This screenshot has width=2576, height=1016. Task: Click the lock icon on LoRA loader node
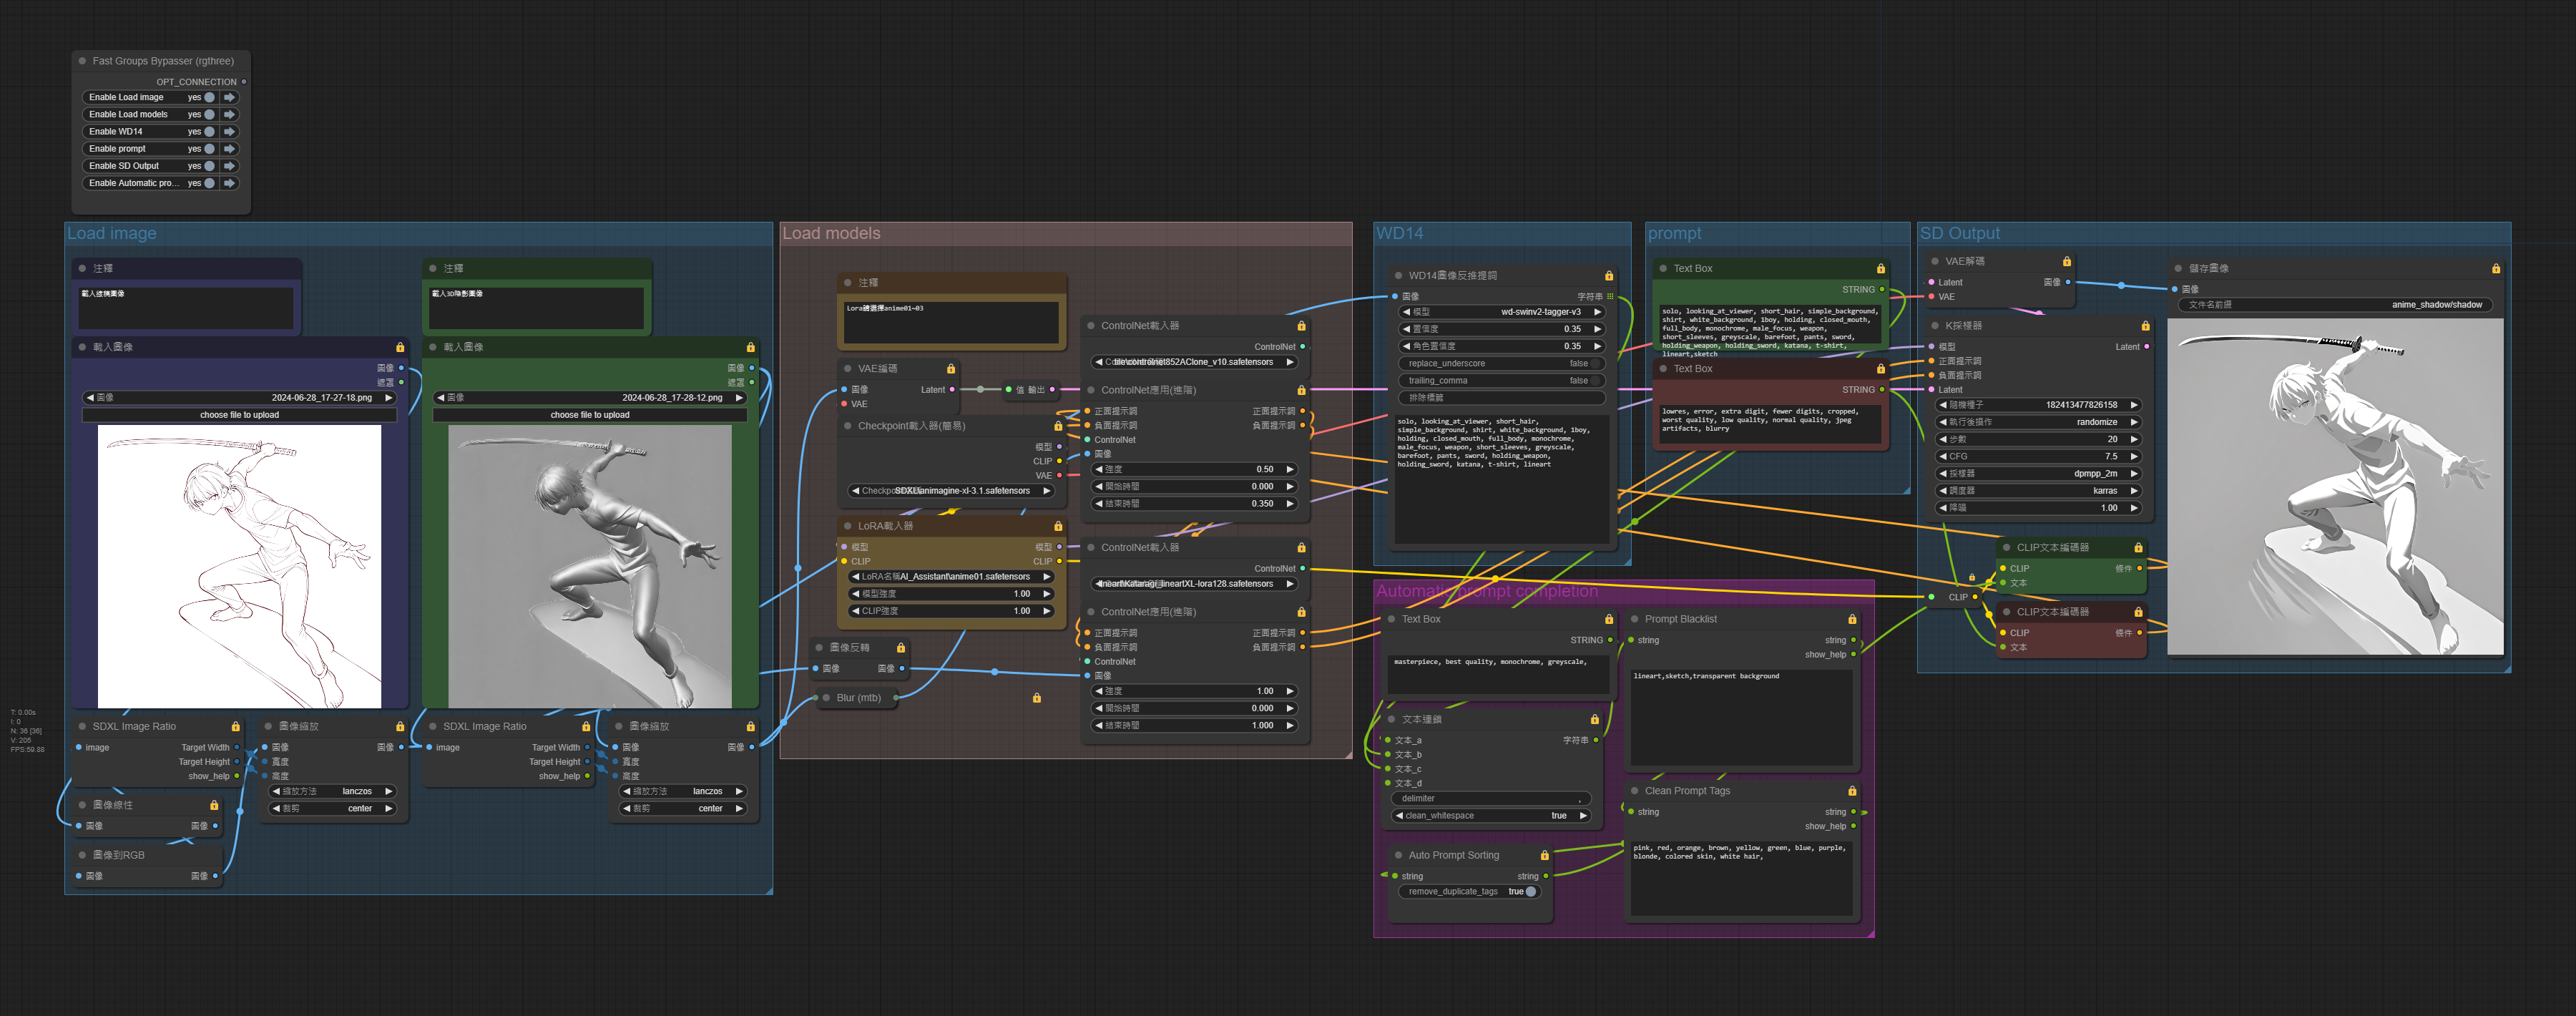click(1058, 526)
